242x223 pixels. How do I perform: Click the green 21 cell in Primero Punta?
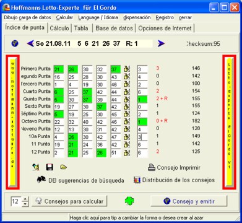pyautogui.click(x=59, y=69)
